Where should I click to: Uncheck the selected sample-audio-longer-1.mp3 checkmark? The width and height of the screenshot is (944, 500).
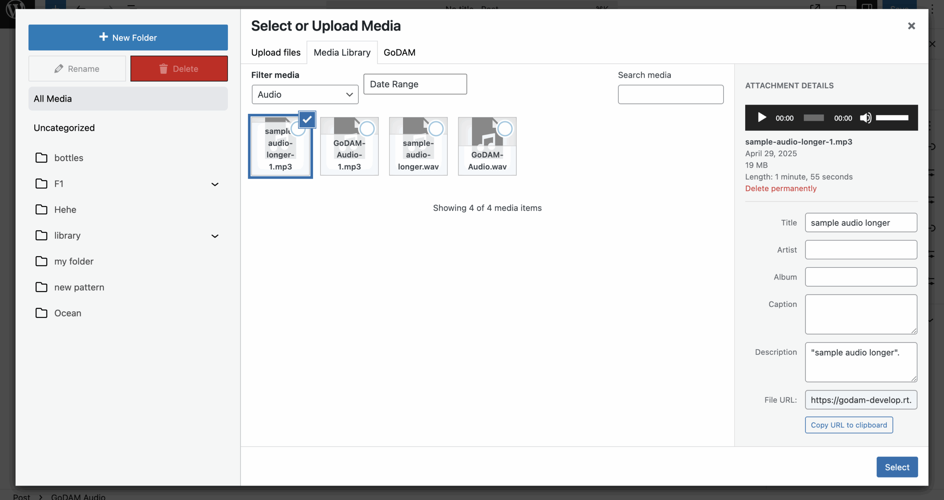pos(307,119)
